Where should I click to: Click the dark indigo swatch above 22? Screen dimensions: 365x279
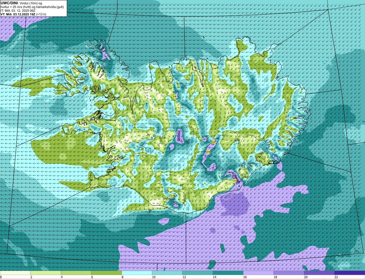click(x=350, y=273)
